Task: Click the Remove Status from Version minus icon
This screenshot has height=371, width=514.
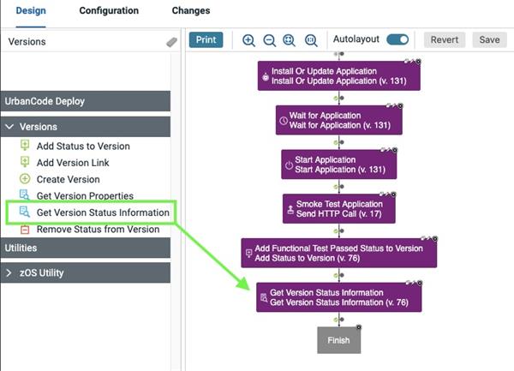Action: [25, 229]
